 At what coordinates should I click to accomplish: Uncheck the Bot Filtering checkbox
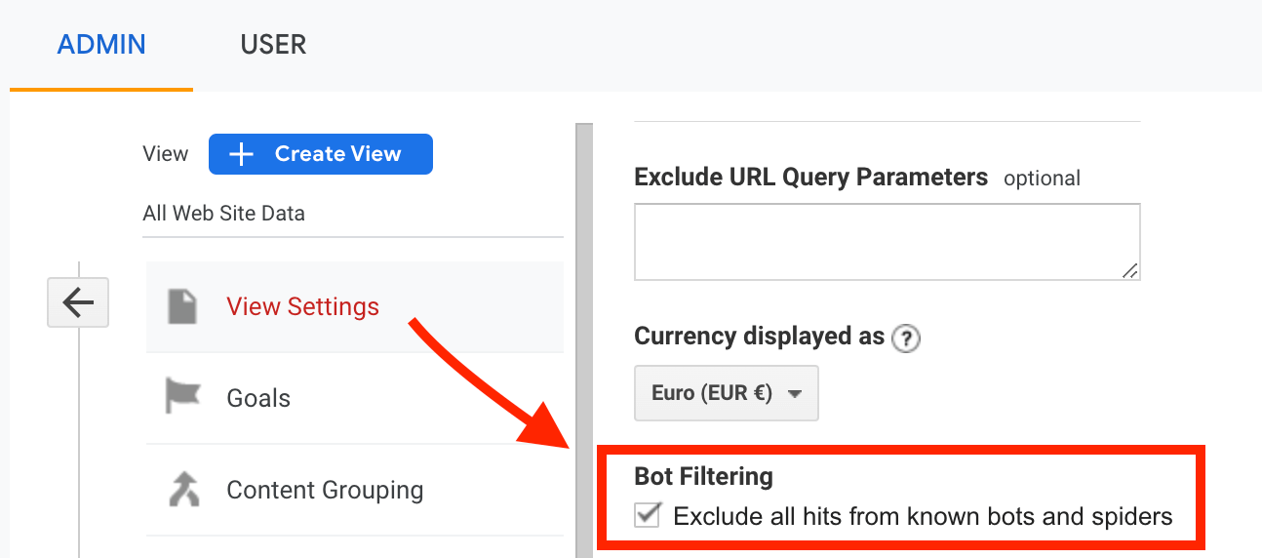tap(648, 515)
